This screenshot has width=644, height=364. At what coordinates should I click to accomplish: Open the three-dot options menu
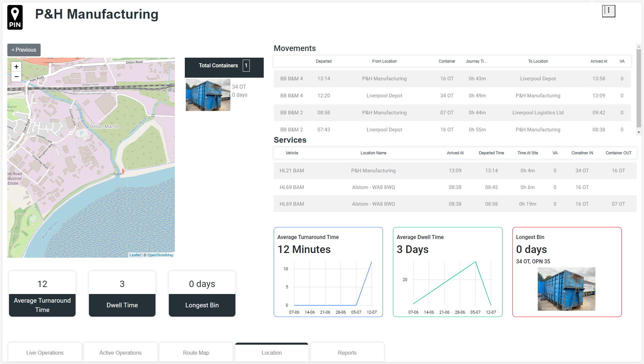click(608, 11)
